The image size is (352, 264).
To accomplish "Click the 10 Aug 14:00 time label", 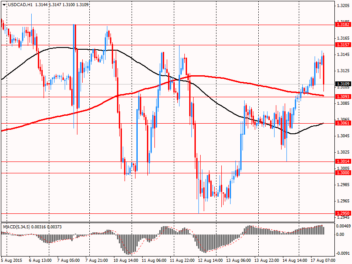I will [x=126, y=260].
